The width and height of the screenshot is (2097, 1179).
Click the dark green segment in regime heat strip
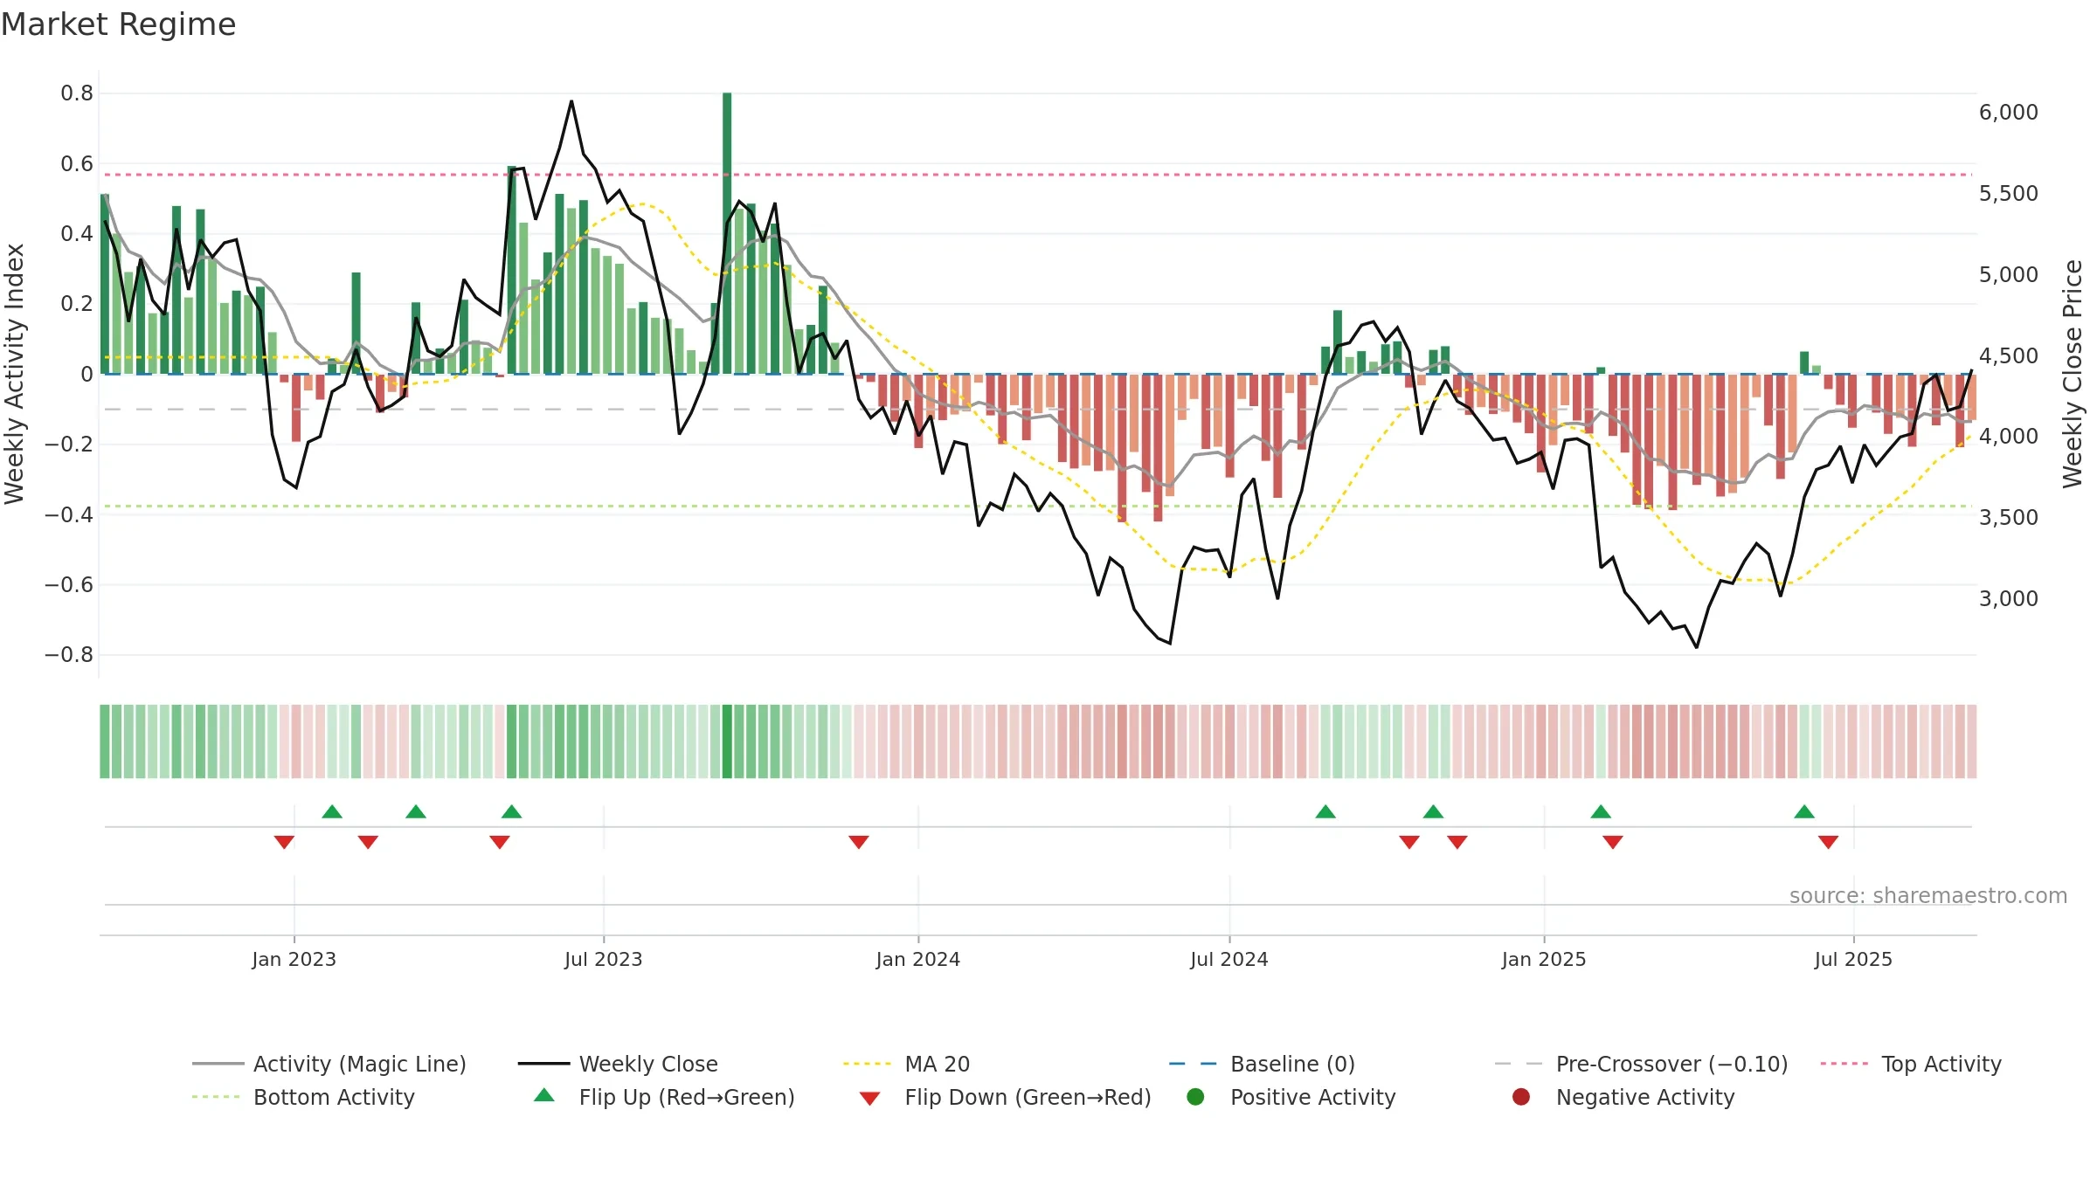727,741
